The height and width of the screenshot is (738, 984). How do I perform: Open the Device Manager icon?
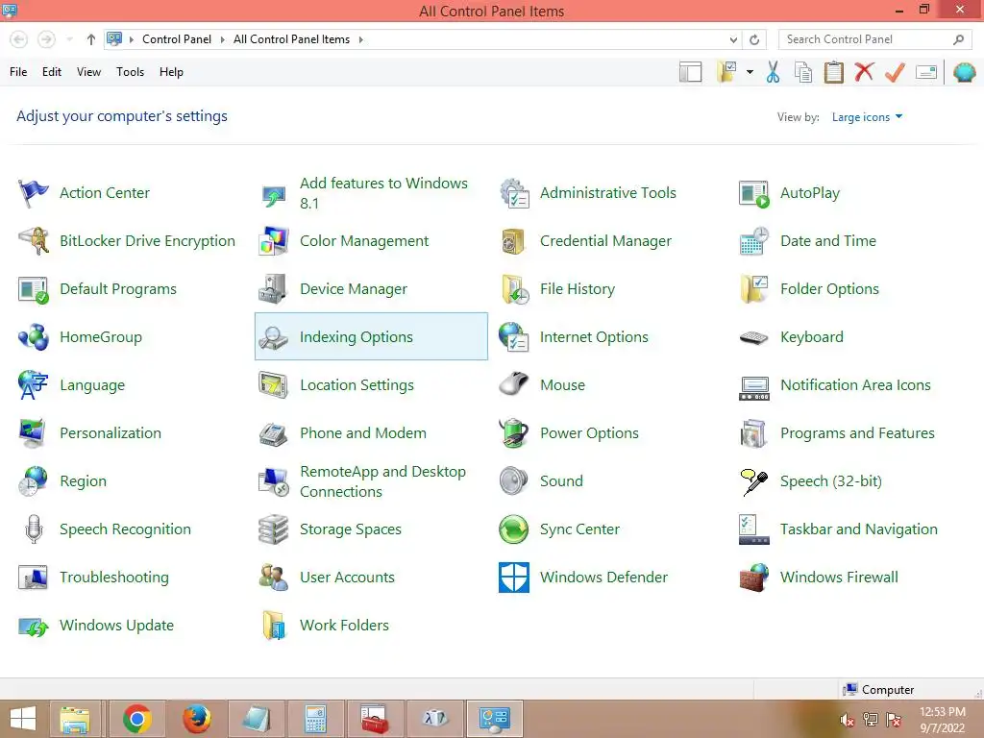[273, 289]
